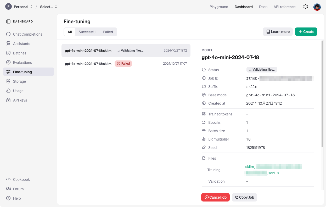Click the Job ID info icon
Viewport: 326px width, 207px height.
pos(204,78)
